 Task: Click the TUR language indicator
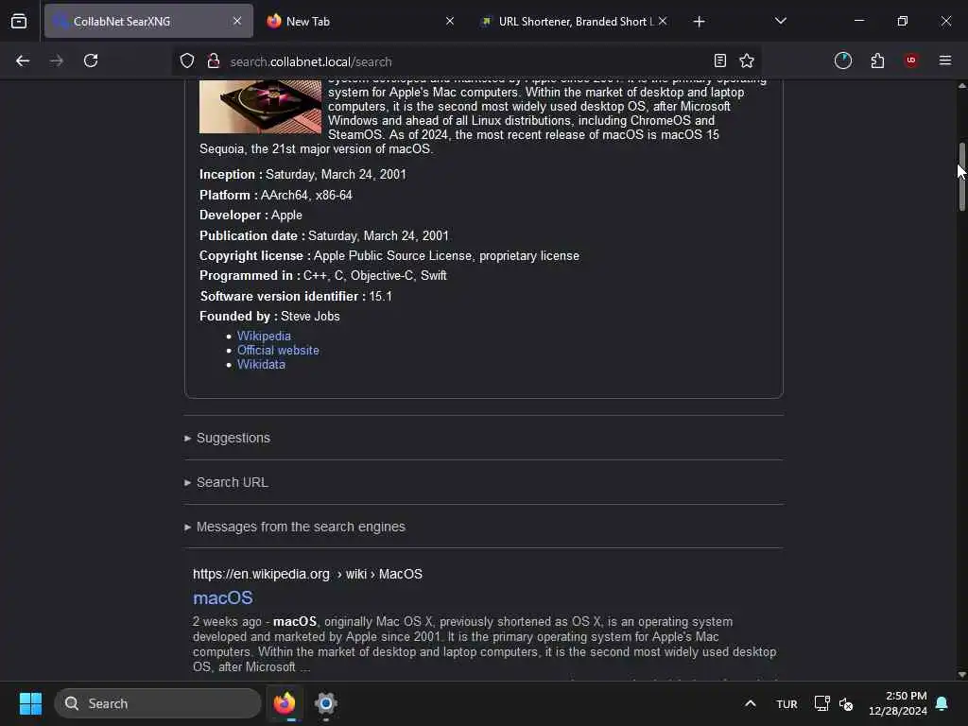(786, 703)
